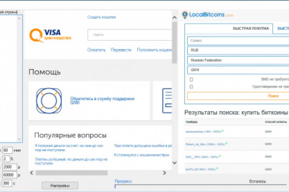Image resolution: width=289 pixels, height=192 pixels.
Task: Click the field containing 60 мин
Action: [x=7, y=150]
